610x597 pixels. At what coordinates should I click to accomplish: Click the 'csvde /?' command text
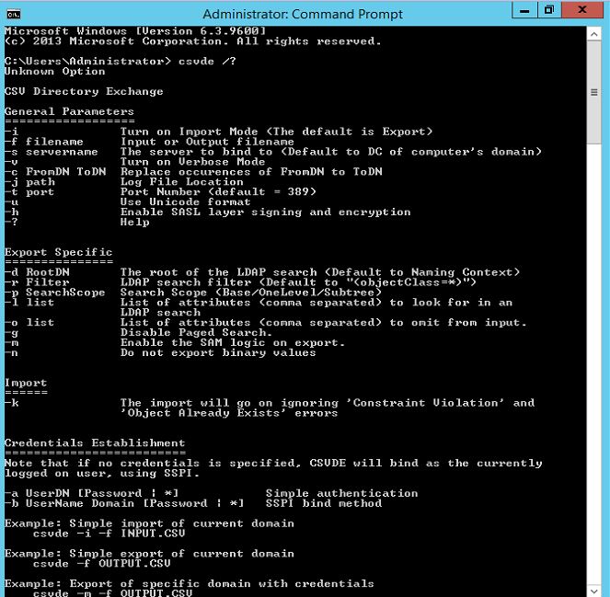pos(207,62)
